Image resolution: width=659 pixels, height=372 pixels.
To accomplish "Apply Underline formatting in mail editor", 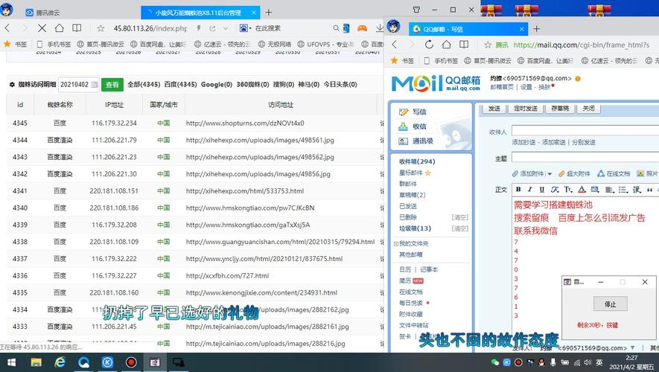I will pyautogui.click(x=542, y=190).
